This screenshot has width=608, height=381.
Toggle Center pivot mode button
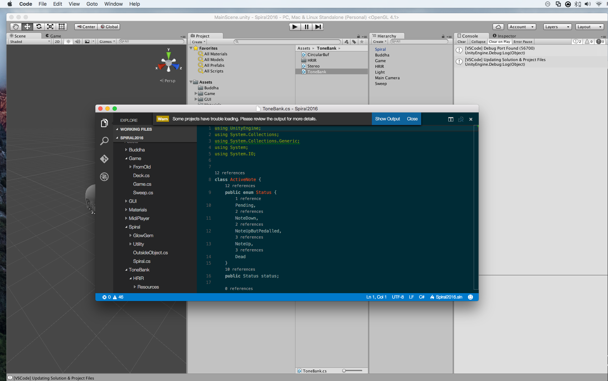click(x=86, y=27)
